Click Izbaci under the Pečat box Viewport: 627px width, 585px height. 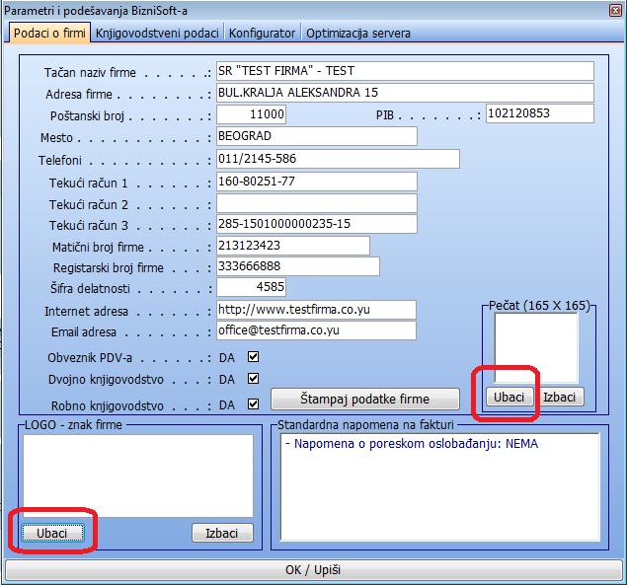coord(563,397)
